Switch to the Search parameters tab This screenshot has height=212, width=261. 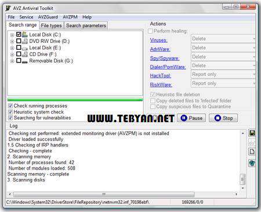pyautogui.click(x=86, y=25)
